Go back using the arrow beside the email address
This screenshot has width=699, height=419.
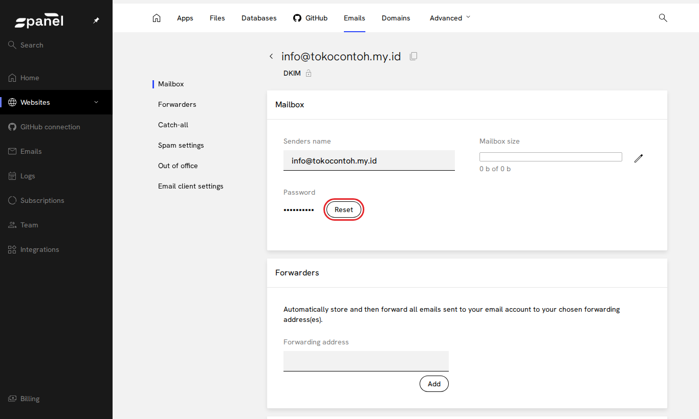(x=271, y=56)
